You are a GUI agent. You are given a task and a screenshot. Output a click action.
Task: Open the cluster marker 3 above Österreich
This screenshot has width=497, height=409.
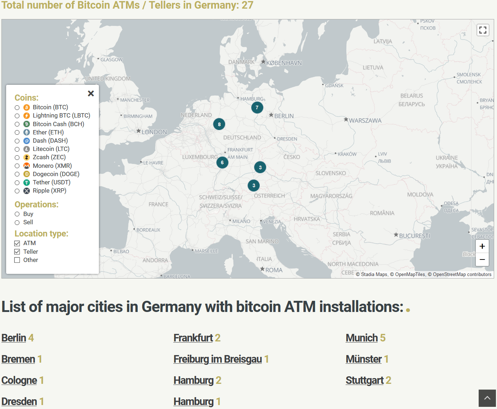pyautogui.click(x=254, y=185)
